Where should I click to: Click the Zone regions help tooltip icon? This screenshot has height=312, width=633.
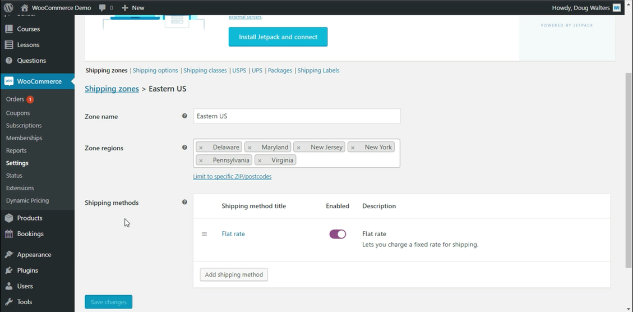(x=184, y=148)
